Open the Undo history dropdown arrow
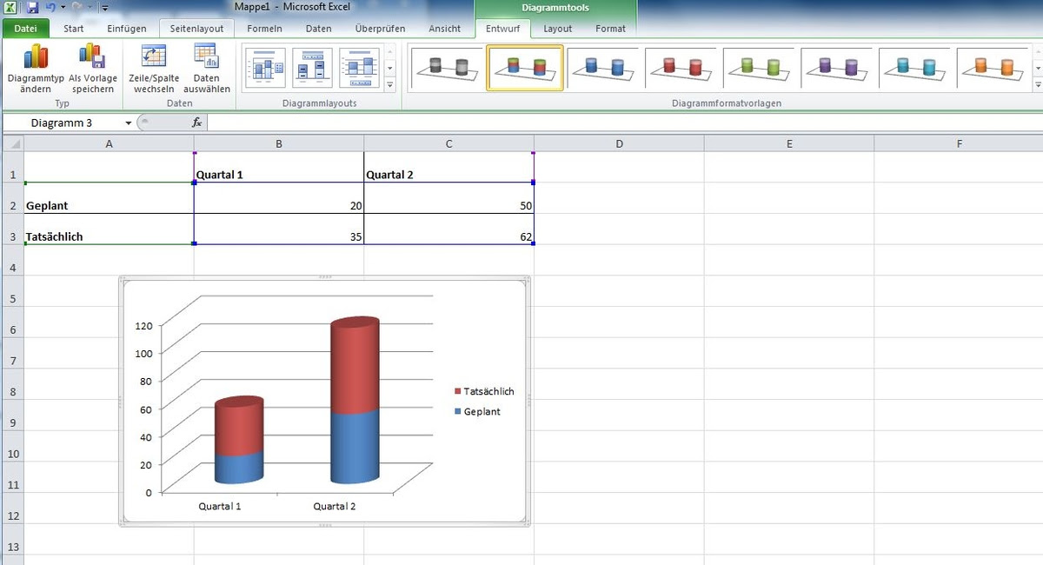 [63, 7]
